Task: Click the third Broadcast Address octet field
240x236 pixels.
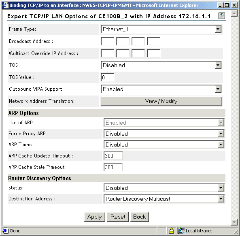Action: click(x=138, y=41)
